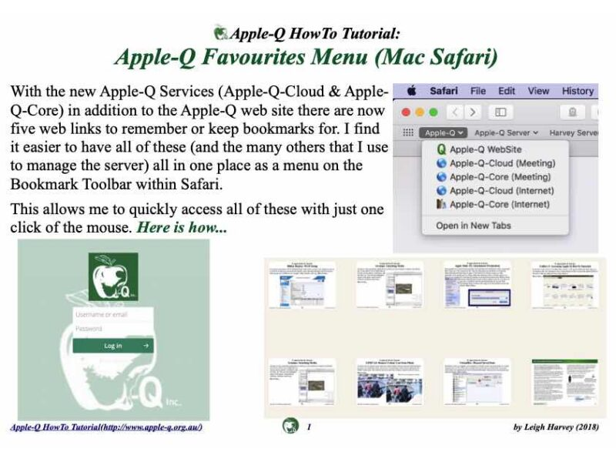Open second tutorial thumbnail in top row
Viewport: 616px width, 462px height.
[390, 285]
